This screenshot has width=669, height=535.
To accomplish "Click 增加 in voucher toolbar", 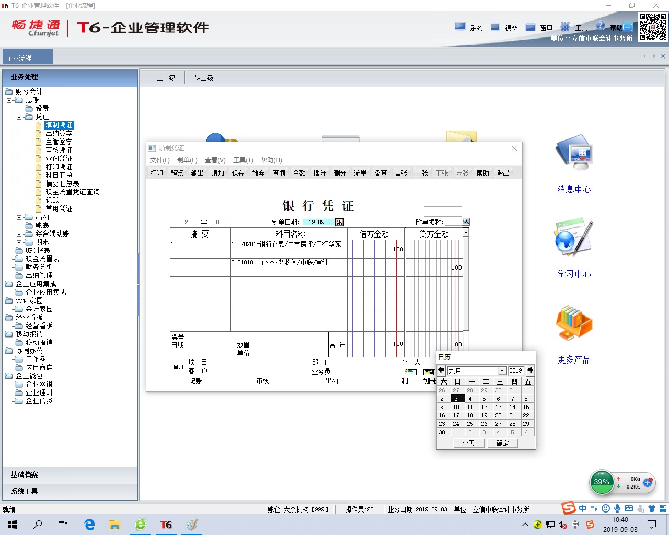I will pyautogui.click(x=218, y=173).
